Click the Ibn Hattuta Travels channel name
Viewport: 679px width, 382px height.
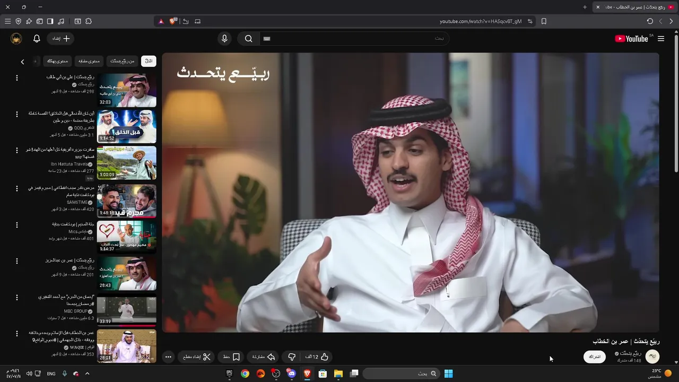(x=69, y=164)
